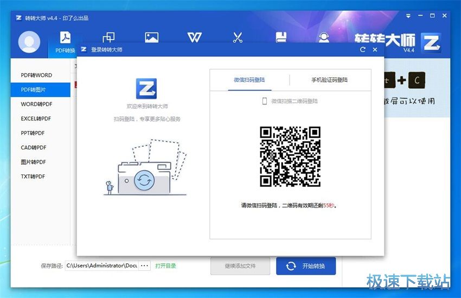This screenshot has width=461, height=298.
Task: Select PPT转PDF in sidebar
Action: click(41, 133)
